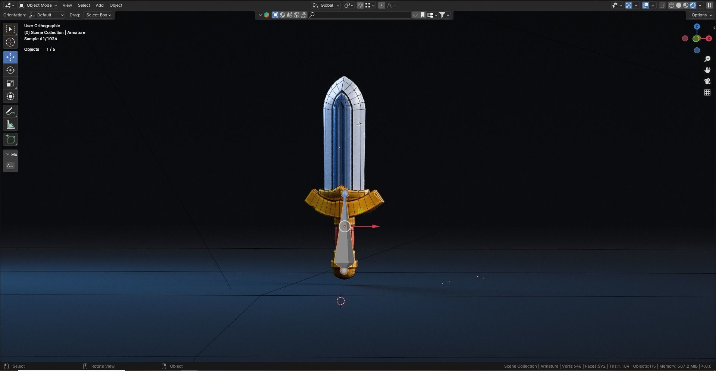Image resolution: width=716 pixels, height=371 pixels.
Task: Click the search field with magnifier
Action: coord(360,15)
